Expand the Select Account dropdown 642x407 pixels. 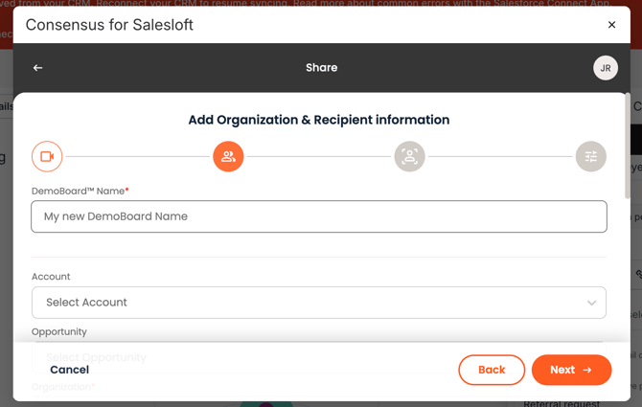pos(318,303)
